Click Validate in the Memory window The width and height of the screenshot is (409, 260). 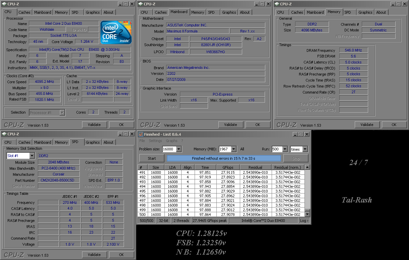pos(367,125)
